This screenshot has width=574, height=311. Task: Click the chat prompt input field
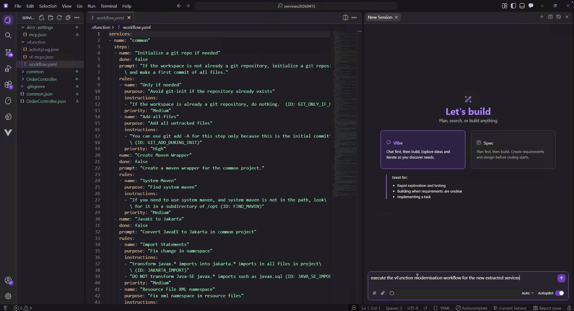click(462, 278)
